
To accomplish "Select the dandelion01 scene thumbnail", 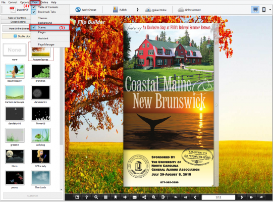I will coord(40,92).
